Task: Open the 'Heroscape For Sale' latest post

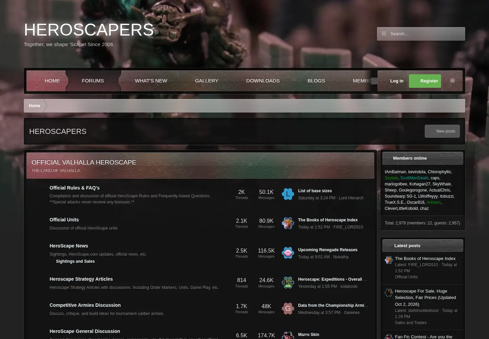Action: pyautogui.click(x=425, y=298)
